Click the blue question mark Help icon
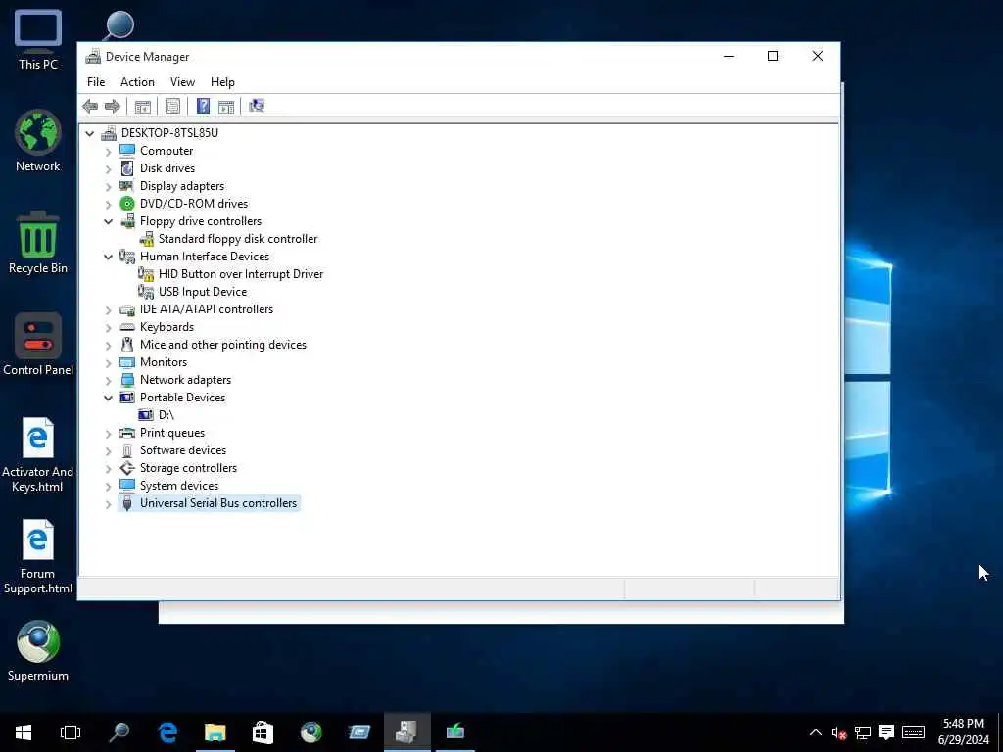1003x752 pixels. click(x=203, y=106)
